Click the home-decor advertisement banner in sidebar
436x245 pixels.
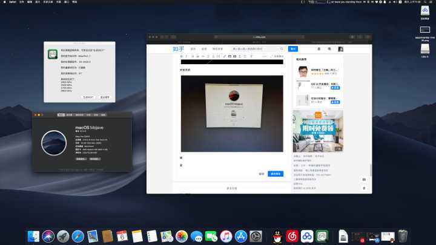[x=318, y=131]
